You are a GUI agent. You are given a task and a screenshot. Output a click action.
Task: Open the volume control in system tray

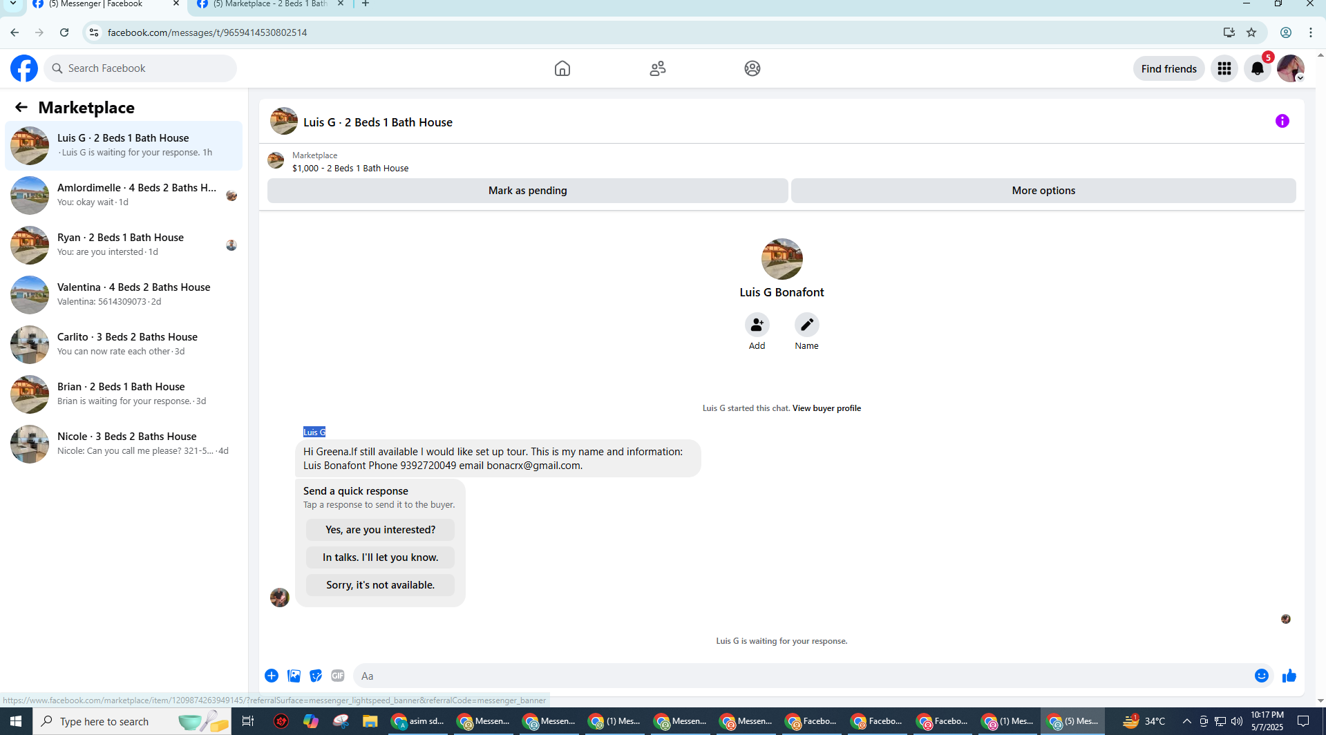[1237, 721]
